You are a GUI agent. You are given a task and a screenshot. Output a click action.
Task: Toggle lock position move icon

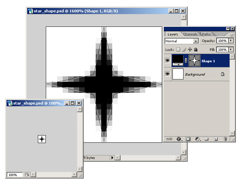tap(190, 50)
